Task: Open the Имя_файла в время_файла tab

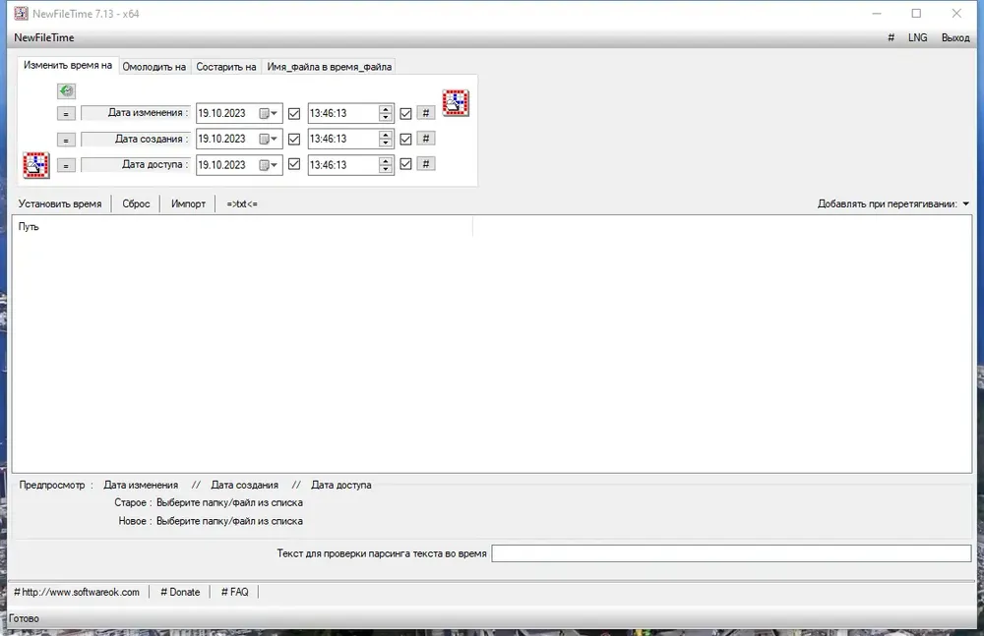Action: point(330,67)
